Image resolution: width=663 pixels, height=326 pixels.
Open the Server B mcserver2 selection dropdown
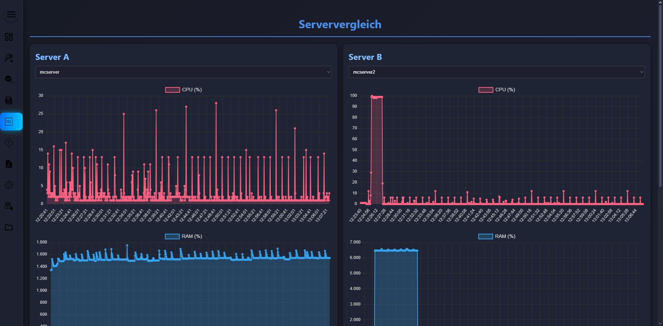[496, 72]
